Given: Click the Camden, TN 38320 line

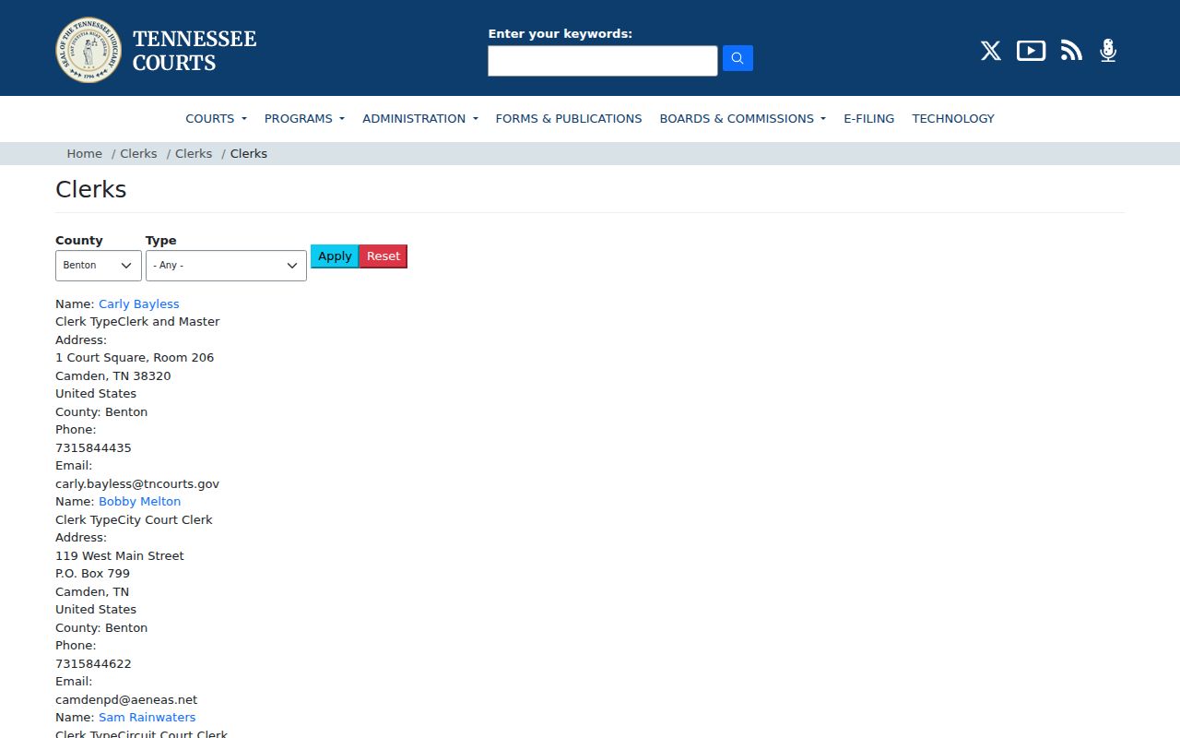Looking at the screenshot, I should point(113,375).
